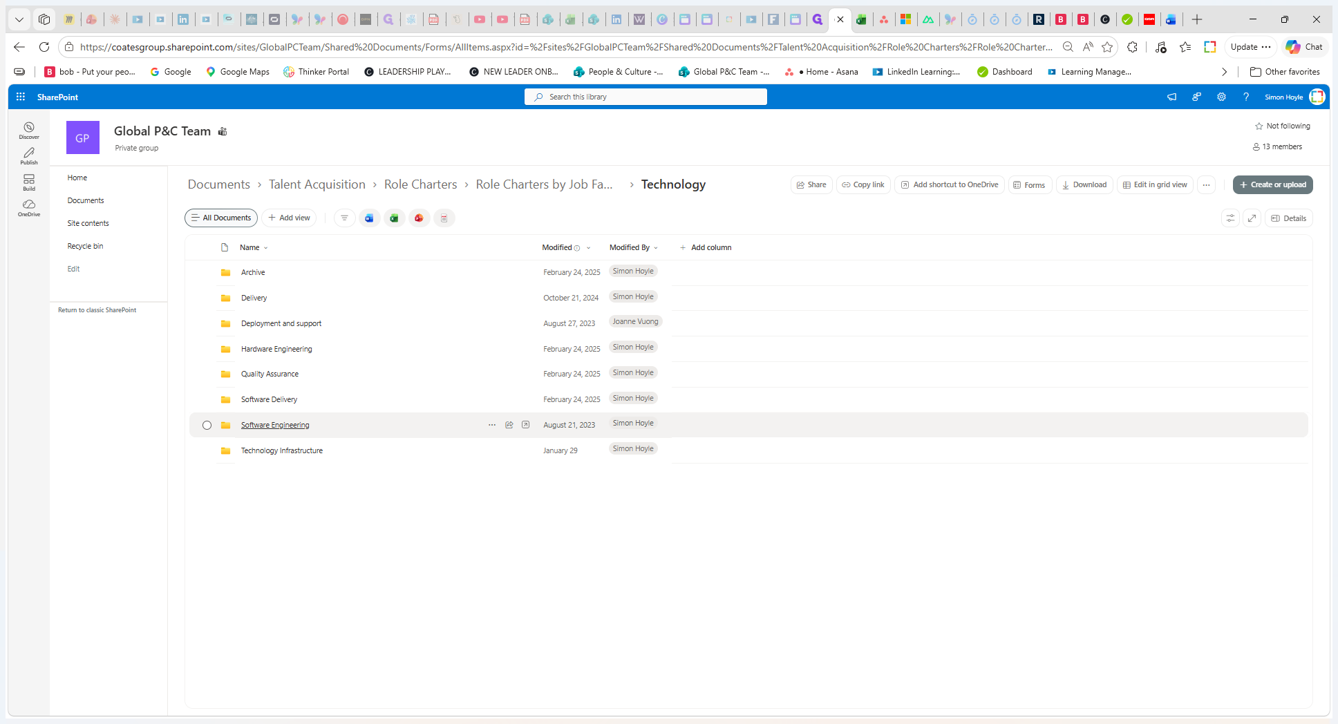1338x724 pixels.
Task: Filter the library by Word documents
Action: coord(369,218)
